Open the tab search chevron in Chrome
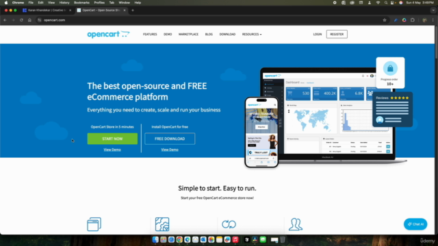438x246 pixels. (433, 10)
